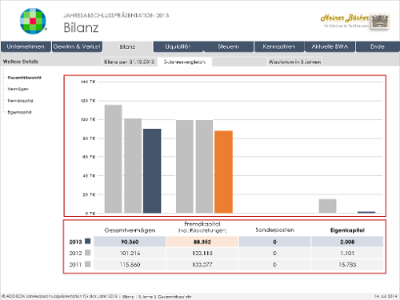Viewport: 400px width, 300px height.
Task: Click the orange 2013 Fremdkapital bar
Action: tap(223, 172)
